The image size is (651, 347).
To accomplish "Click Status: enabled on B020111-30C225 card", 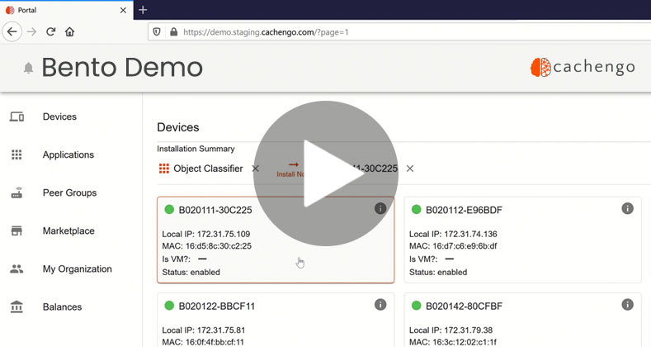I will pos(191,272).
